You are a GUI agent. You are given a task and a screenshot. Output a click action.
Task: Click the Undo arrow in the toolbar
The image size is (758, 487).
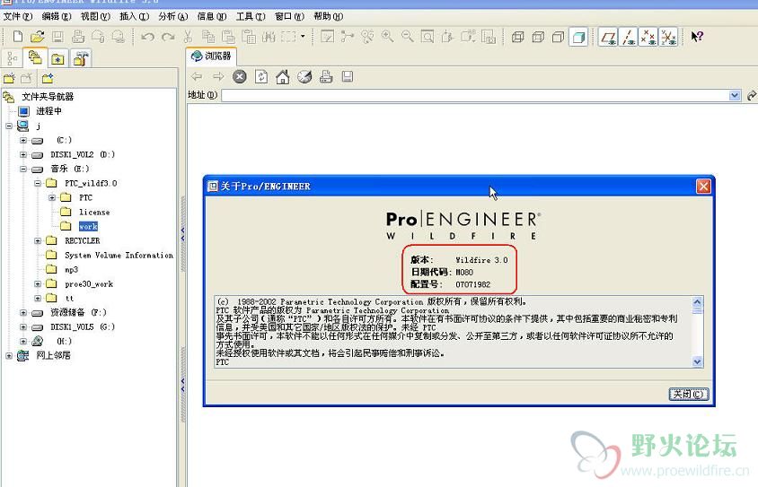pyautogui.click(x=148, y=37)
